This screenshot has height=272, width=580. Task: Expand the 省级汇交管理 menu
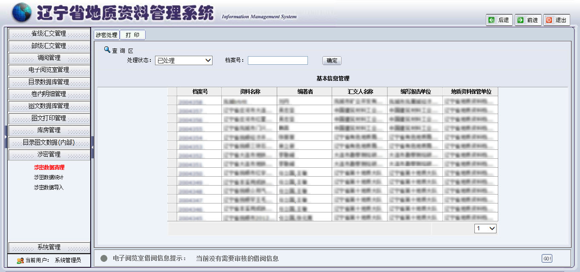49,34
